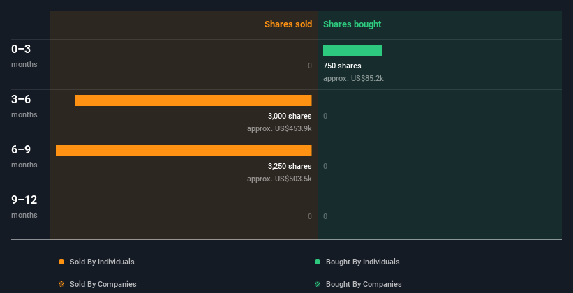This screenshot has width=573, height=293.
Task: Click the 3,250 shares label
Action: pyautogui.click(x=290, y=166)
